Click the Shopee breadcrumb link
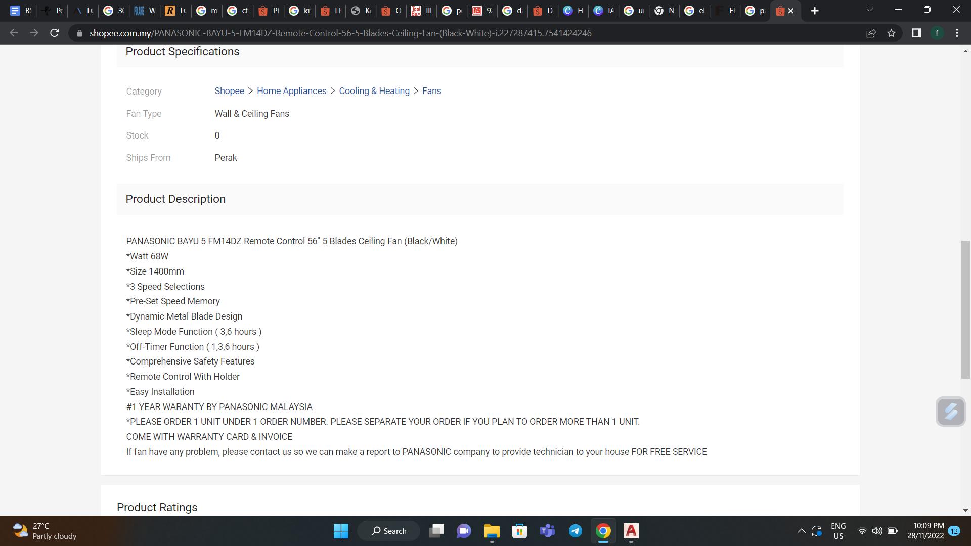This screenshot has width=971, height=546. [x=229, y=91]
